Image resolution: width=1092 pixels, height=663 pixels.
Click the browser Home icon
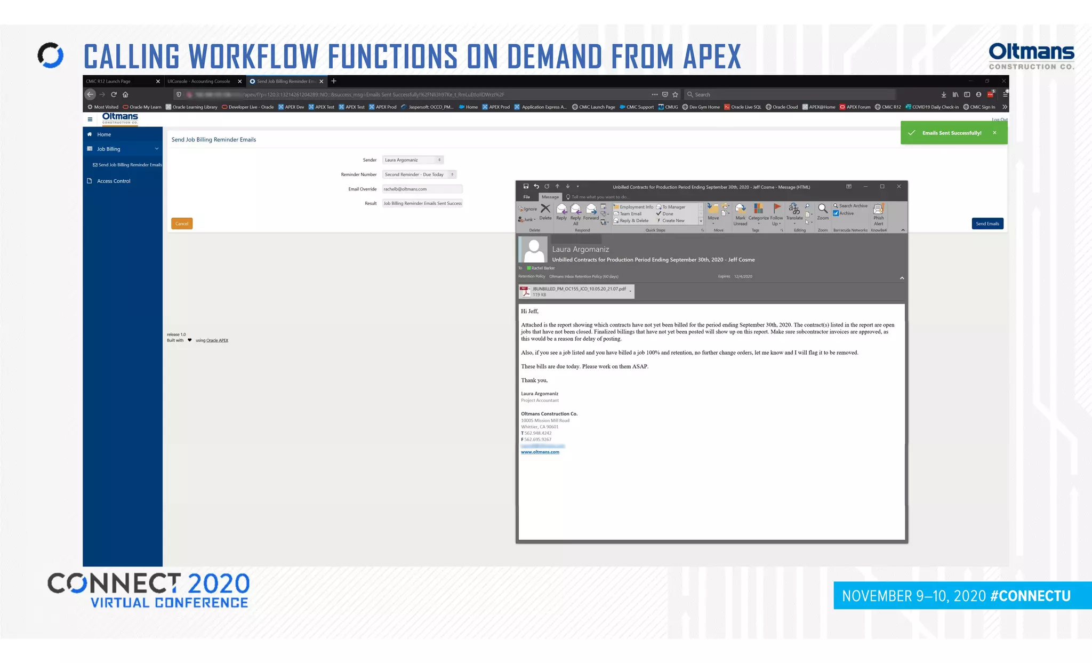coord(125,94)
